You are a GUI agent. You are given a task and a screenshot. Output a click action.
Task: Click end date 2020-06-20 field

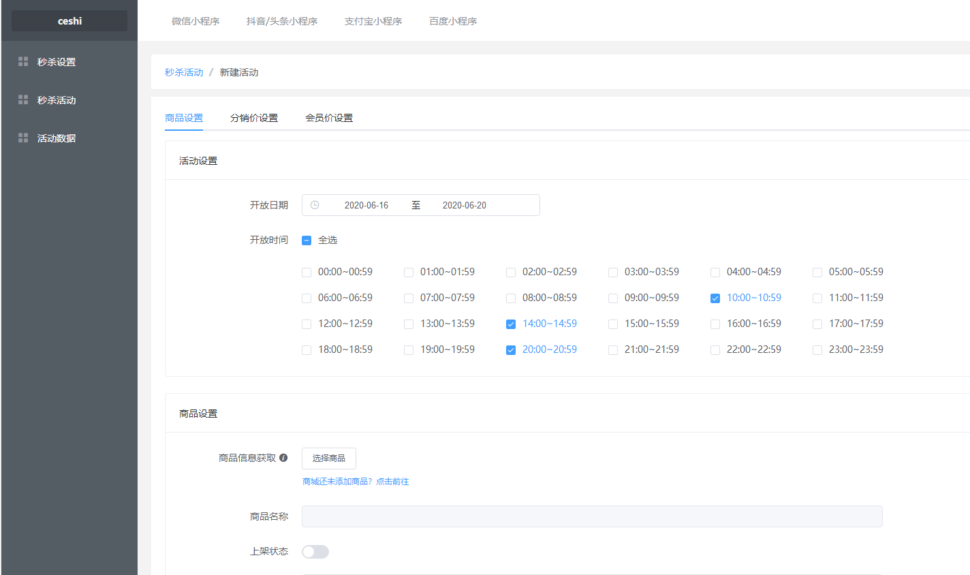[x=465, y=205]
